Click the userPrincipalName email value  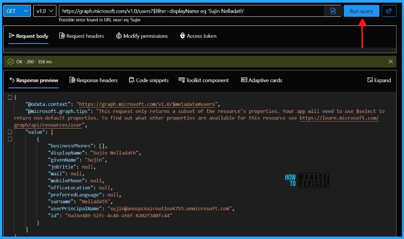[x=171, y=208]
